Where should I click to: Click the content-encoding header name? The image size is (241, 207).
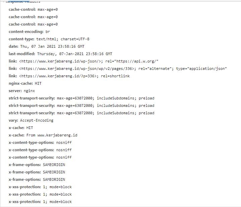click(x=26, y=32)
